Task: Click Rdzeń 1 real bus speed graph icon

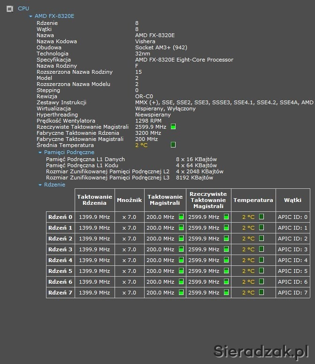Action: point(226,227)
